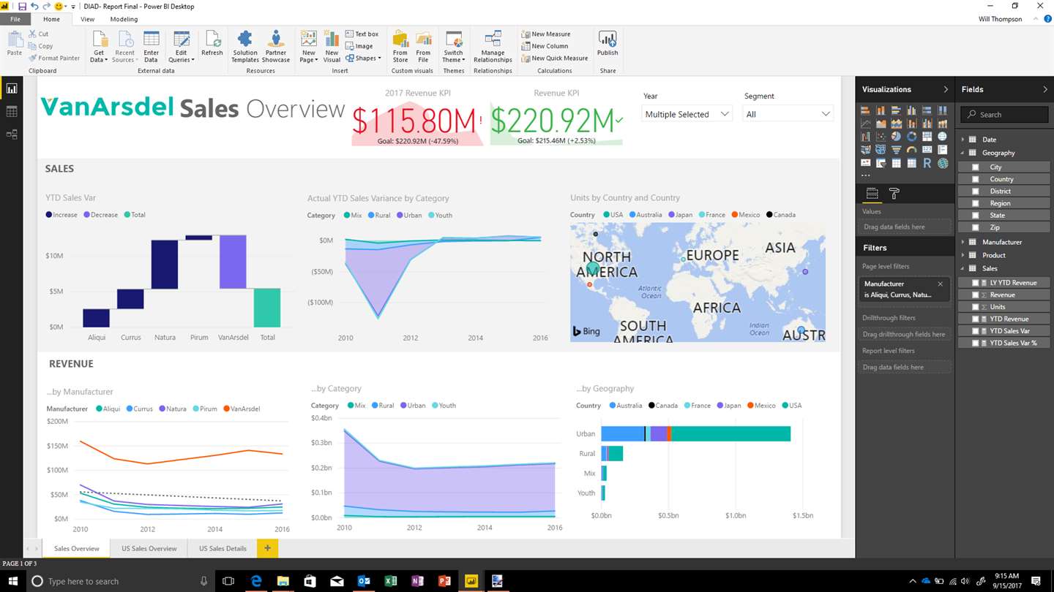Collapse the Fields pane
1054x592 pixels.
(x=1044, y=89)
